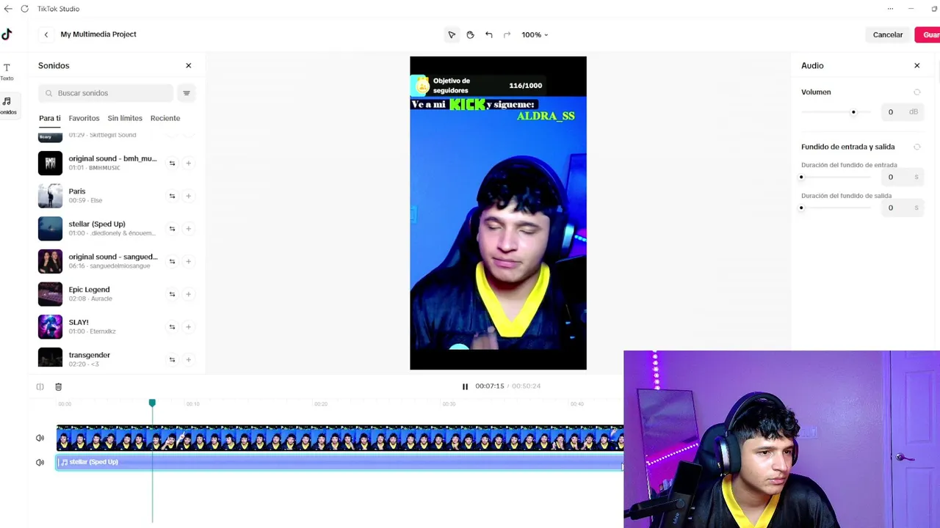This screenshot has height=528, width=940.
Task: Add stellar (Sped Up) to the timeline
Action: 188,229
